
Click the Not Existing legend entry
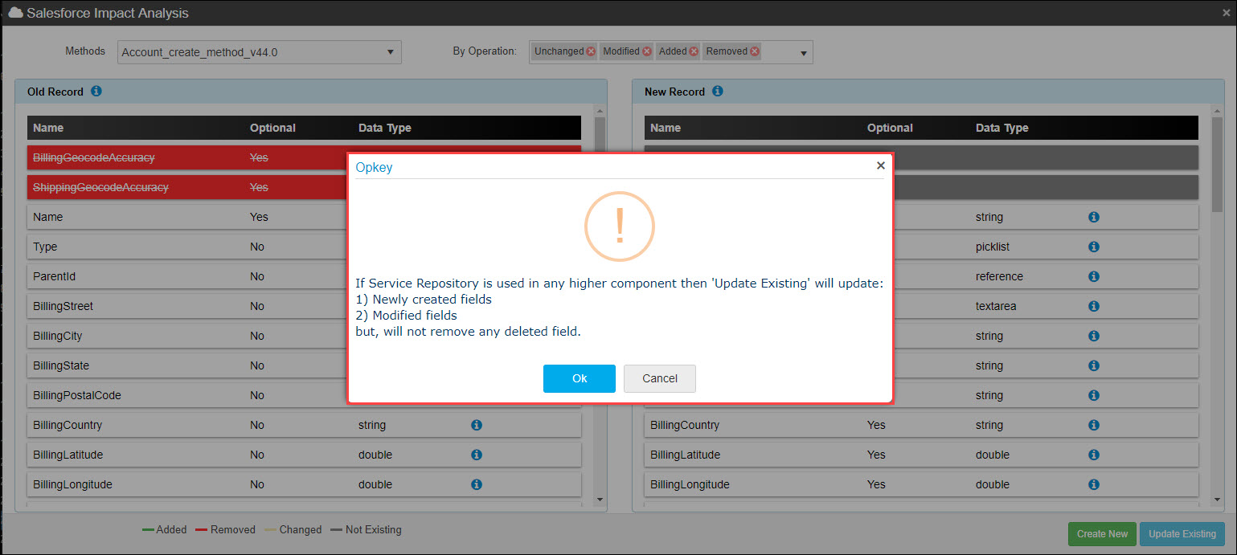click(x=366, y=530)
